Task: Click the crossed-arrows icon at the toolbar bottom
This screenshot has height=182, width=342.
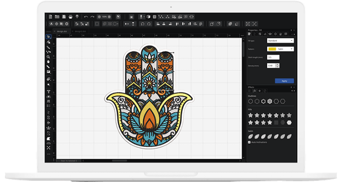Action: coord(49,147)
